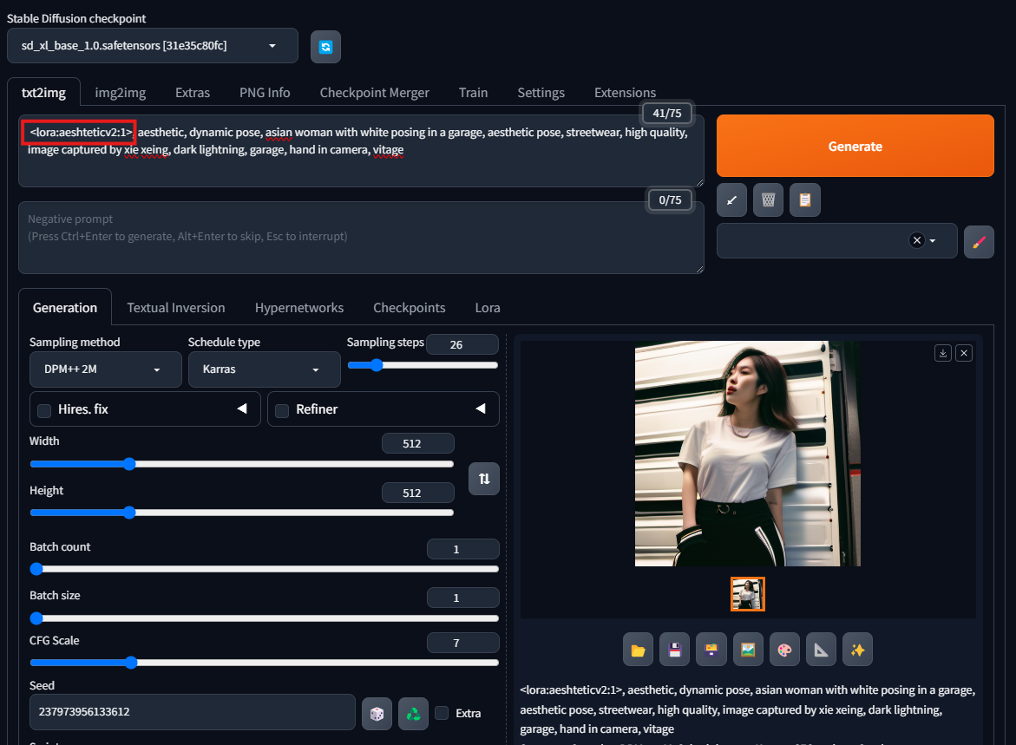The width and height of the screenshot is (1016, 745).
Task: Clear the prompt with the trash icon
Action: click(x=768, y=199)
